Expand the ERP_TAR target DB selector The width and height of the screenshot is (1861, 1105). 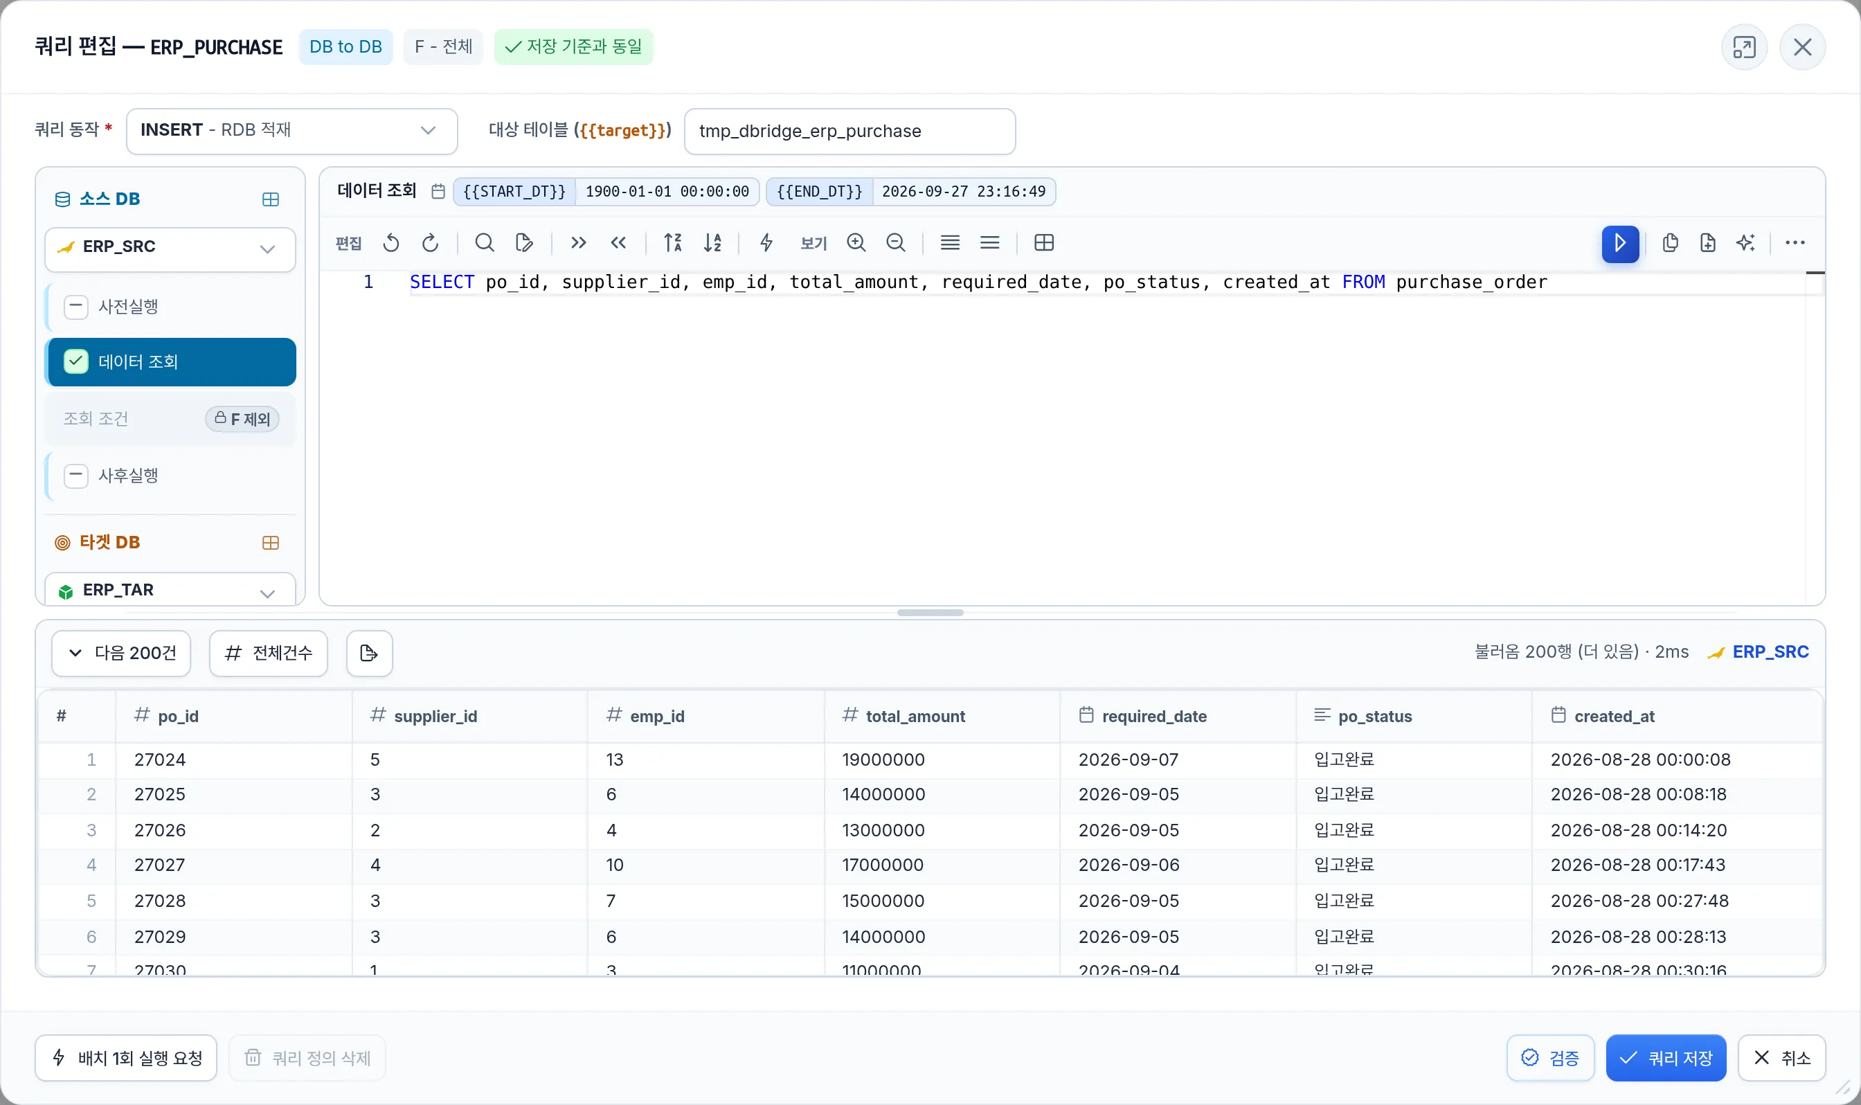170,590
